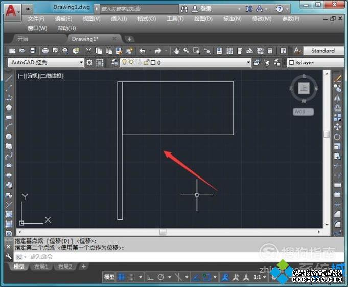Toggle object snap tracking icon
Viewport: 348px width, 287px height.
click(196, 277)
